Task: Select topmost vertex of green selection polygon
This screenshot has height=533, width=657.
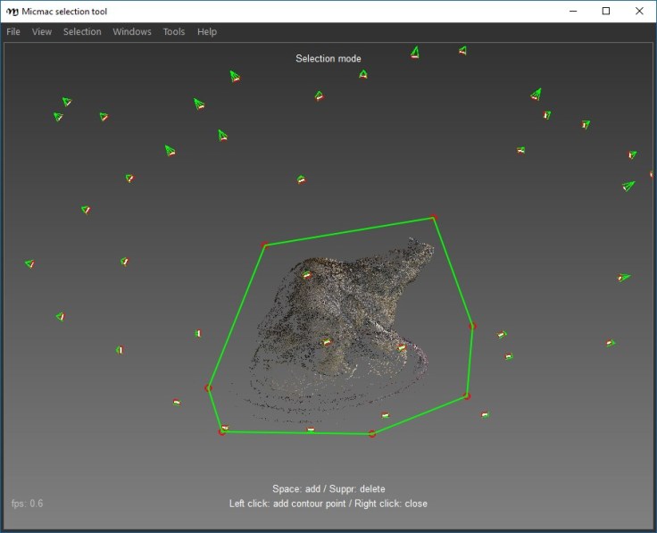Action: pyautogui.click(x=434, y=217)
